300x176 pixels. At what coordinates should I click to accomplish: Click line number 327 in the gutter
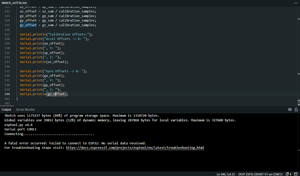[x=7, y=34]
